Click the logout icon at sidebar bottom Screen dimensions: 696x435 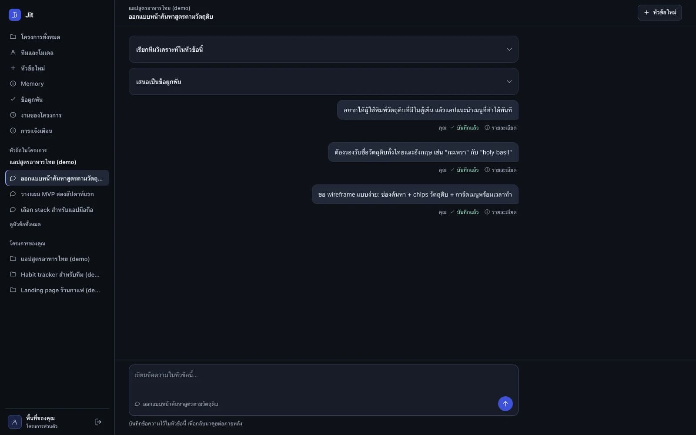click(98, 422)
